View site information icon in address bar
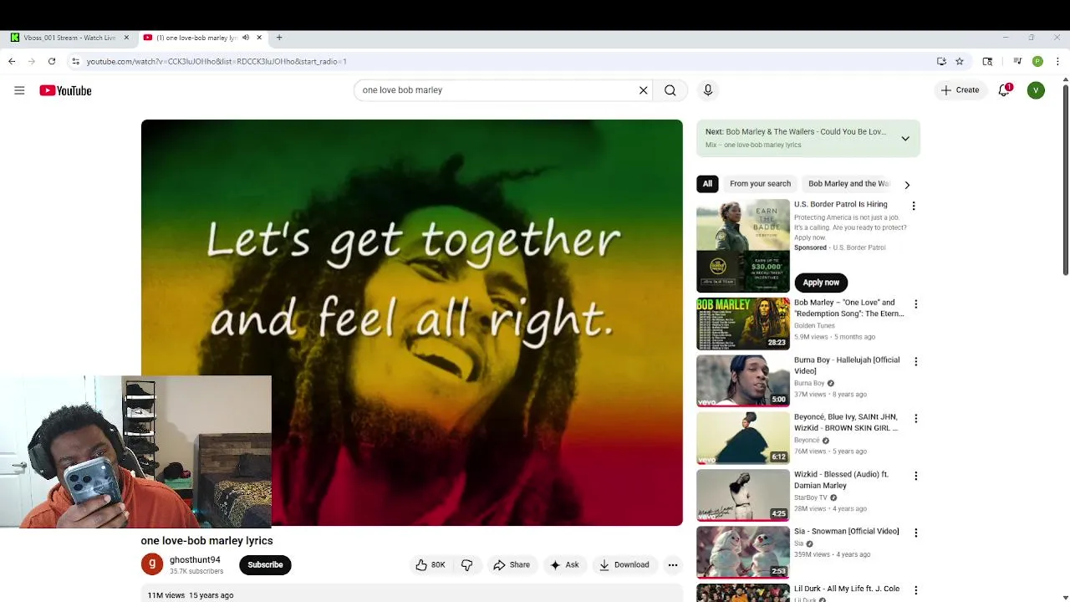1070x602 pixels. [x=75, y=61]
